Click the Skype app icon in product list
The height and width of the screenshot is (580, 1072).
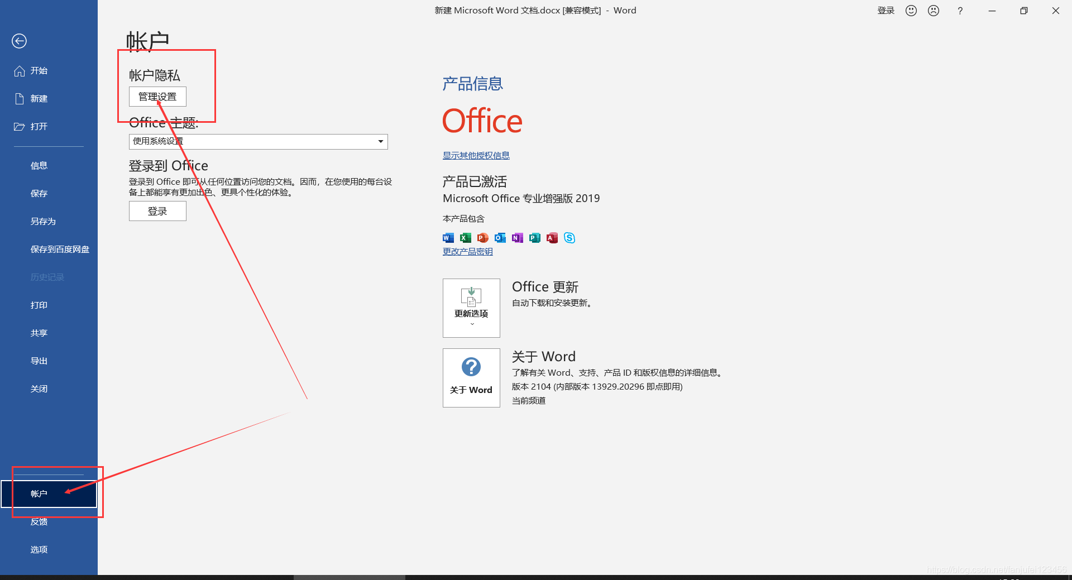coord(569,238)
